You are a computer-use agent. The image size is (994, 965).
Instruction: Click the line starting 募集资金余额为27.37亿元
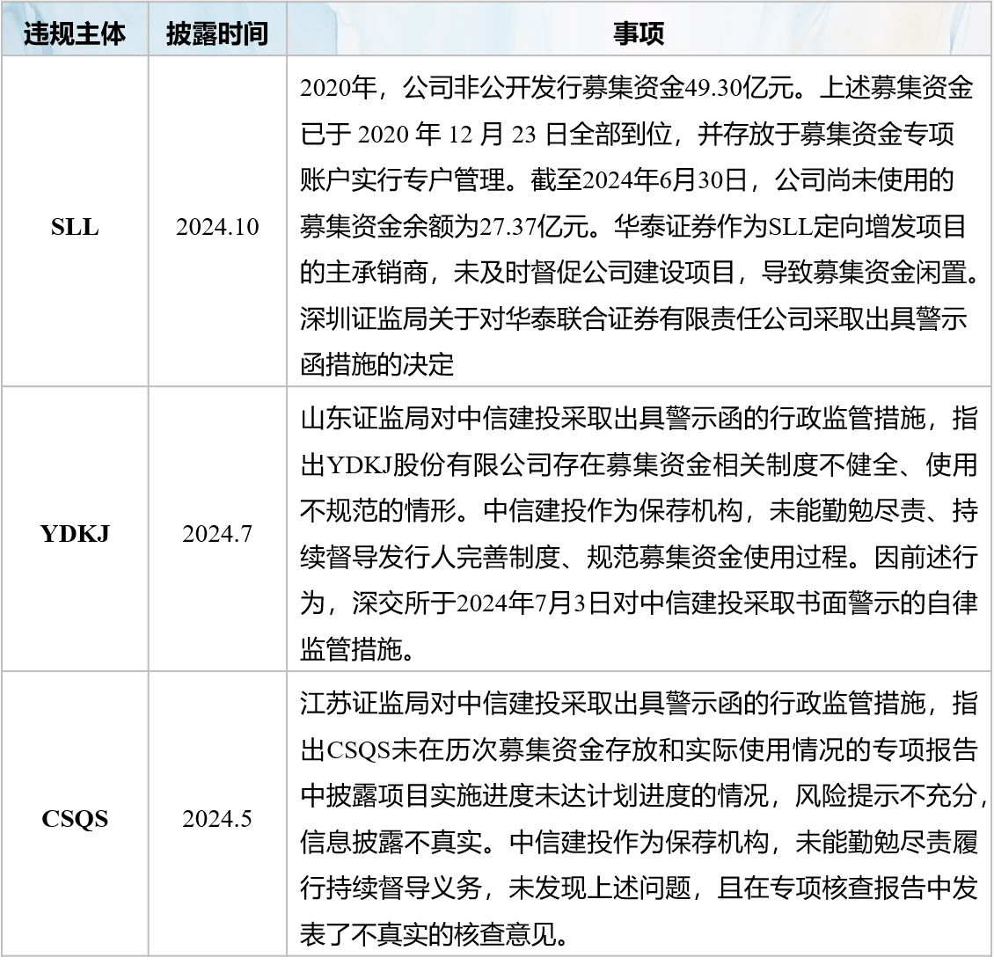(633, 227)
